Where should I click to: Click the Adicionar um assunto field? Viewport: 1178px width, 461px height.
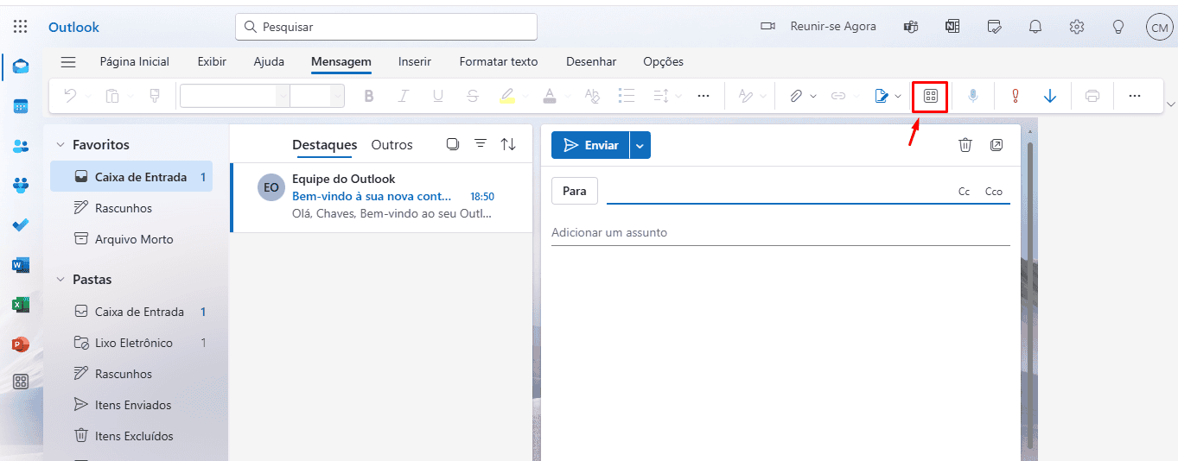(x=780, y=233)
